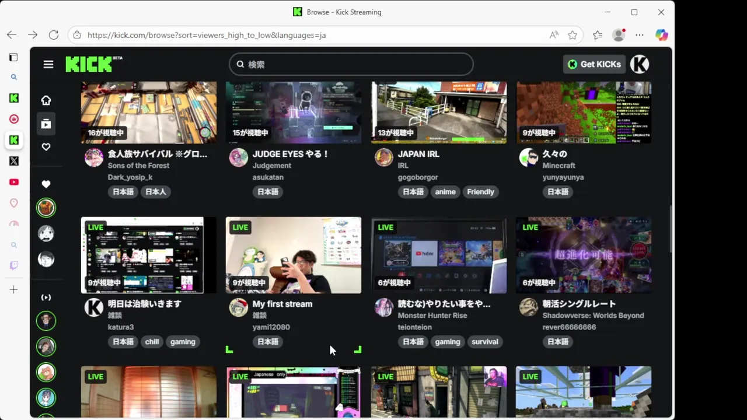This screenshot has height=420, width=747.
Task: Visit the yami12080 channel
Action: (x=271, y=327)
